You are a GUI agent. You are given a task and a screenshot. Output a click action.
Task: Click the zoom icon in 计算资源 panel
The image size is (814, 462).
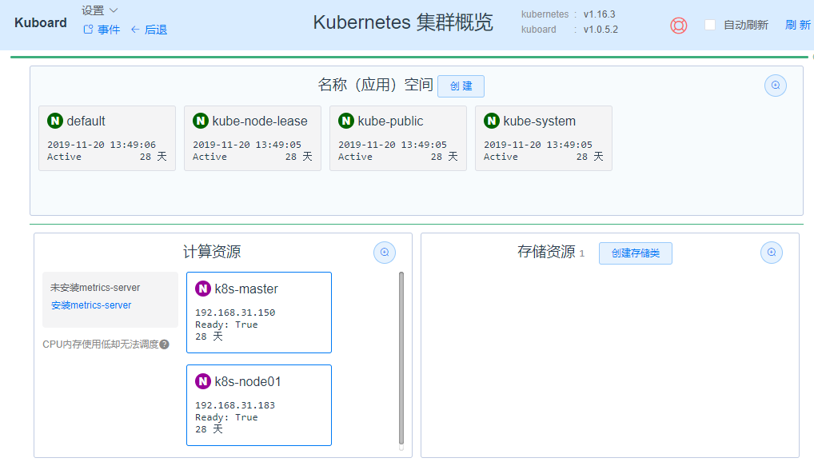pyautogui.click(x=385, y=253)
